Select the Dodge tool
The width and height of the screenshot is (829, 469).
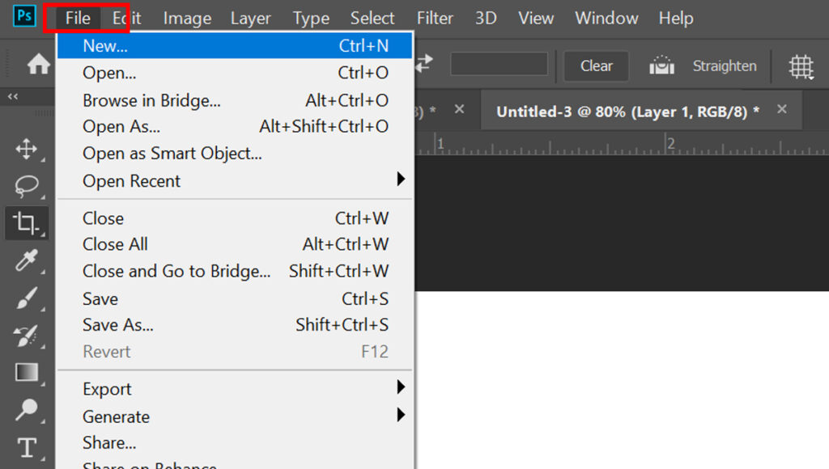pyautogui.click(x=27, y=410)
